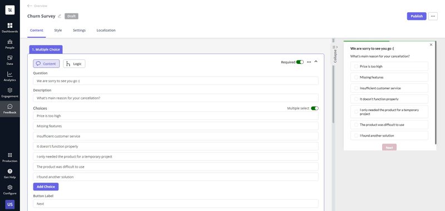Click the preview panel scrollbar
This screenshot has width=445, height=211.
coord(436,93)
